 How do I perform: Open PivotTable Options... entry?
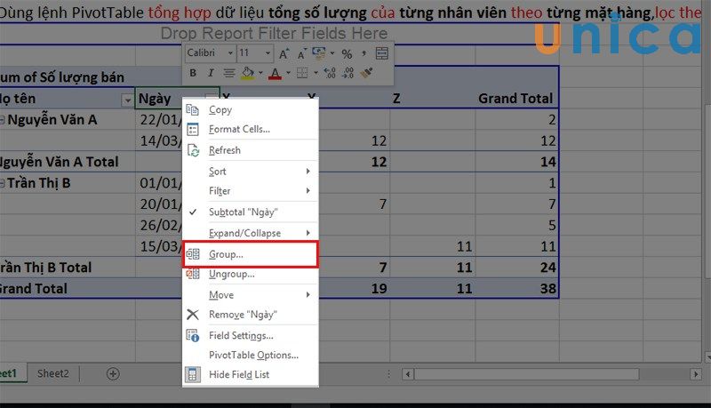251,355
